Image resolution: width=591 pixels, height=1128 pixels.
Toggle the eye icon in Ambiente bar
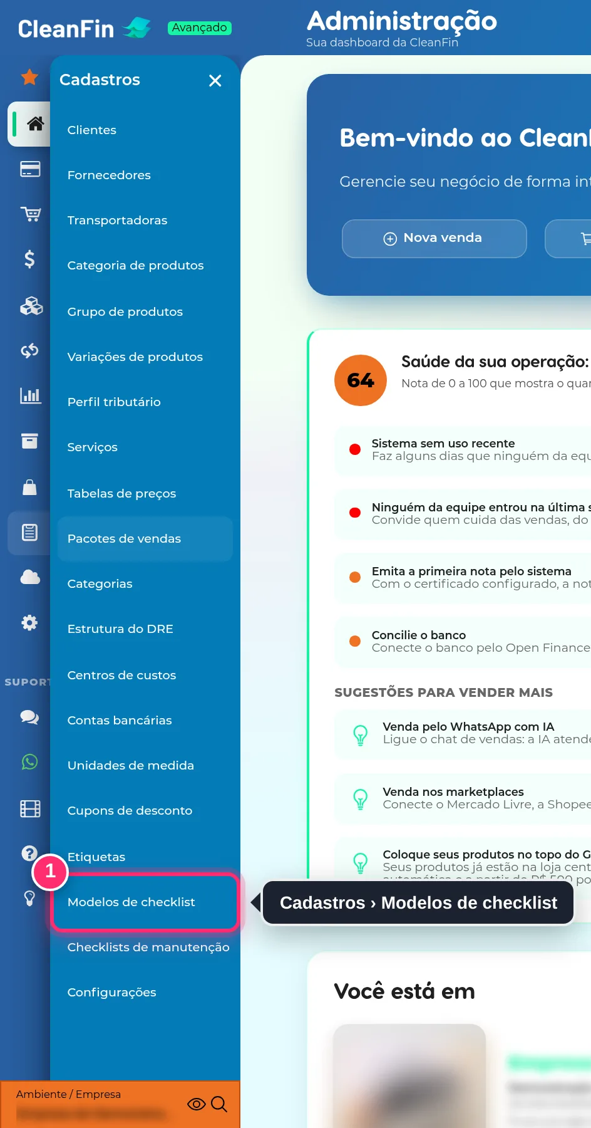[x=197, y=1104]
